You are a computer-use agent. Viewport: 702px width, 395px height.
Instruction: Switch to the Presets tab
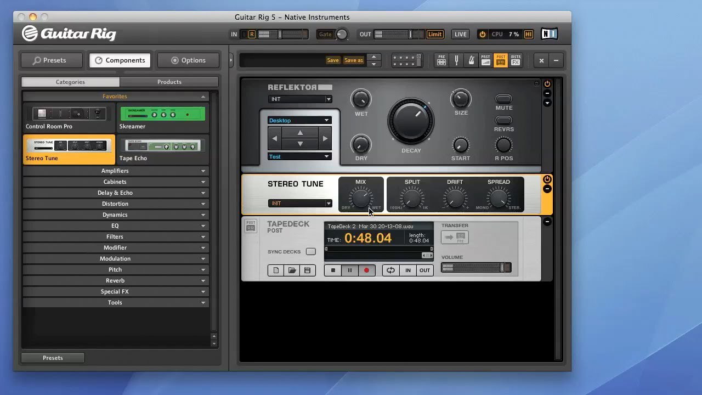click(x=52, y=60)
